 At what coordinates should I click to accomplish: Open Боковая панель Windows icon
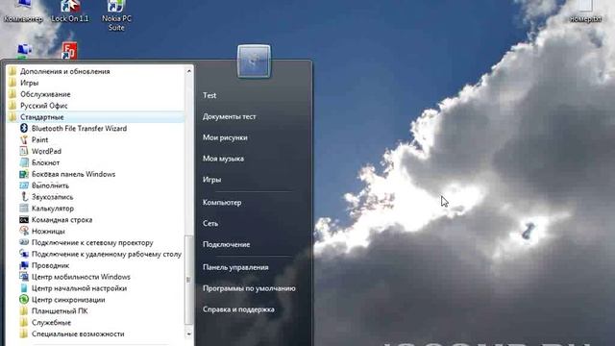(x=24, y=174)
